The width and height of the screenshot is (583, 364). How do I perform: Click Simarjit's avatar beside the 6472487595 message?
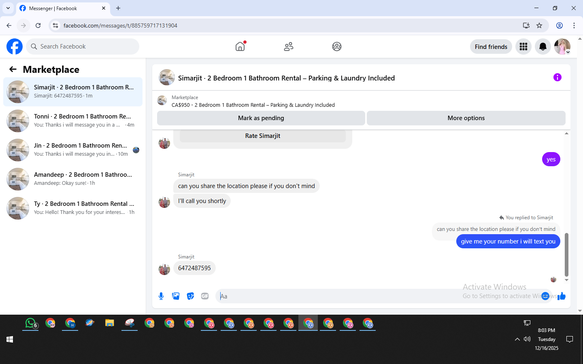(164, 269)
